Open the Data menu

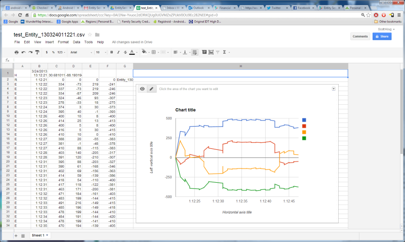[x=76, y=42]
